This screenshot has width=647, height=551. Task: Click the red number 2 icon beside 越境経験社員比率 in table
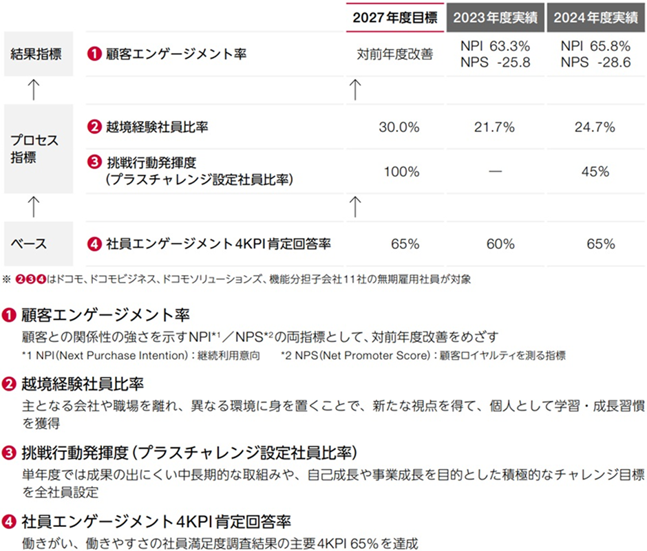click(x=95, y=127)
